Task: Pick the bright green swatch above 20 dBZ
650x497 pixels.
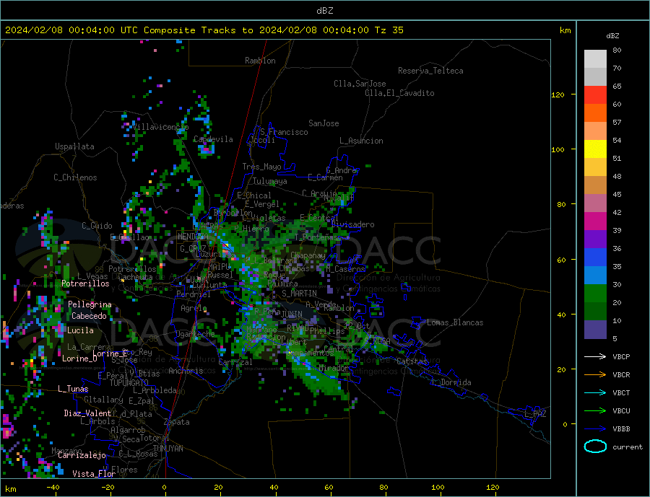Action: tap(595, 294)
